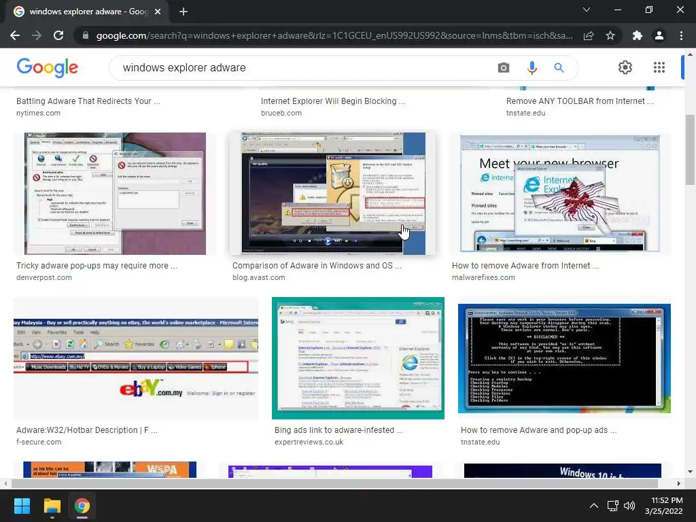Click the horizontal scrollbar at page bottom
The height and width of the screenshot is (522, 696).
click(x=334, y=483)
